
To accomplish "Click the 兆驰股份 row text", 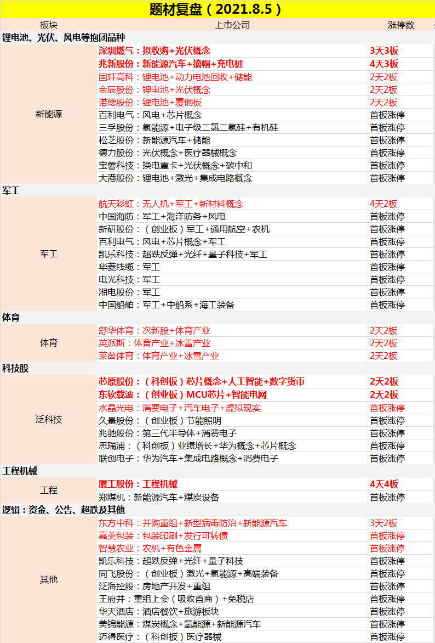I will [168, 433].
